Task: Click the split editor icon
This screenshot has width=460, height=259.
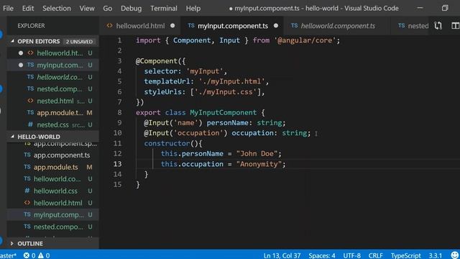Action: [x=455, y=26]
